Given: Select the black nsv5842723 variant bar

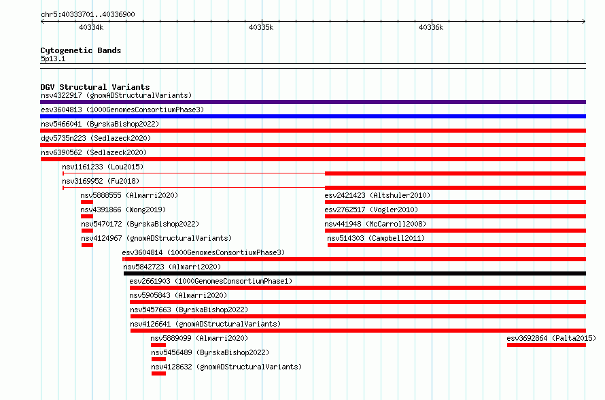Looking at the screenshot, I should 355,273.
